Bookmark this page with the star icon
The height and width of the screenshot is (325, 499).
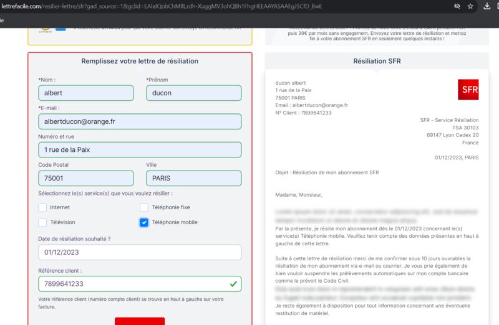[470, 6]
